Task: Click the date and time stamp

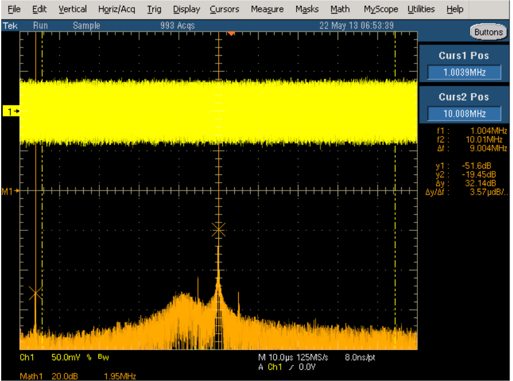Action: pyautogui.click(x=356, y=26)
